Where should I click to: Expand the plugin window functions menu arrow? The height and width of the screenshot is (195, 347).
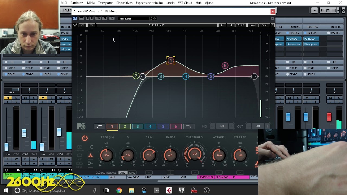click(273, 18)
